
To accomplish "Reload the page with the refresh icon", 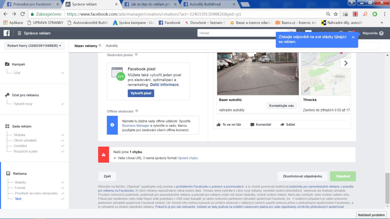I will click(x=23, y=14).
